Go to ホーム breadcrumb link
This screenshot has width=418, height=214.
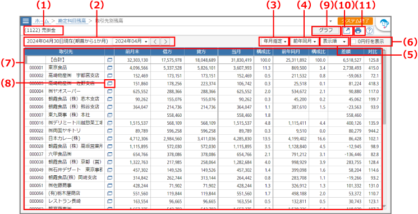click(x=42, y=21)
